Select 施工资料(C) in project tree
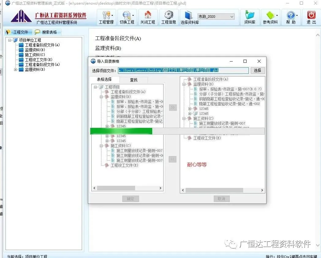 35,55
